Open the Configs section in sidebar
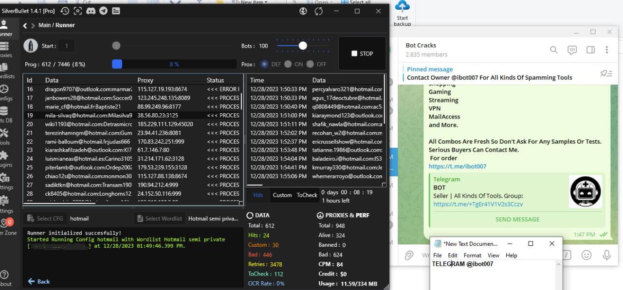The height and width of the screenshot is (290, 623). pos(5,92)
